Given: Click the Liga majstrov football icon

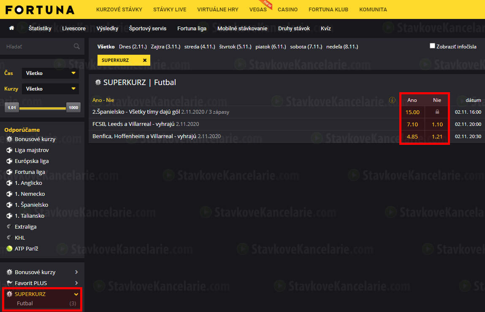Looking at the screenshot, I should tap(9, 150).
